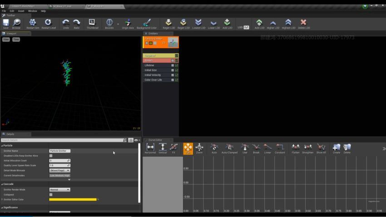Open Emitter Render Mode dropdown
The width and height of the screenshot is (386, 217).
[x=59, y=190]
